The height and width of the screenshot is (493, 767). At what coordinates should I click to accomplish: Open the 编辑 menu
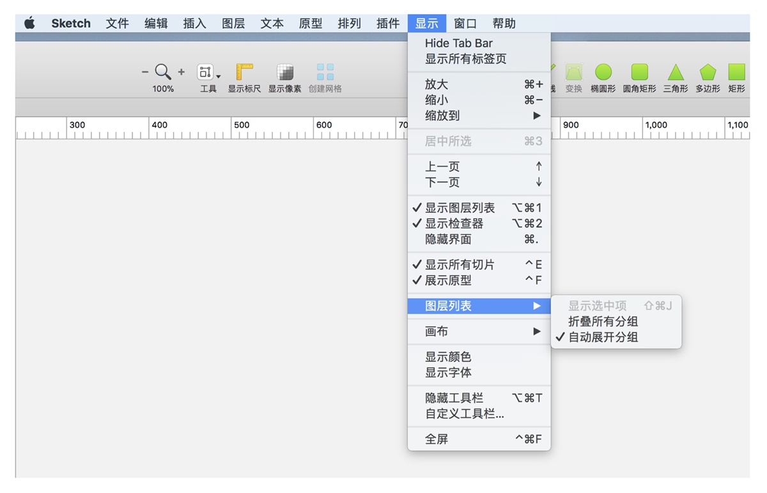click(x=156, y=24)
